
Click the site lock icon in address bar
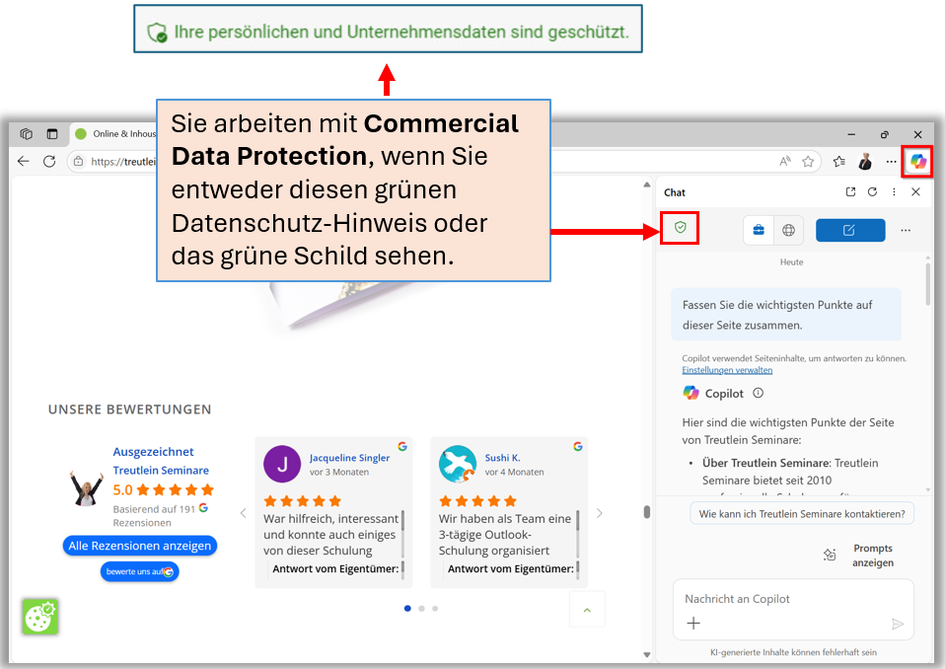78,162
